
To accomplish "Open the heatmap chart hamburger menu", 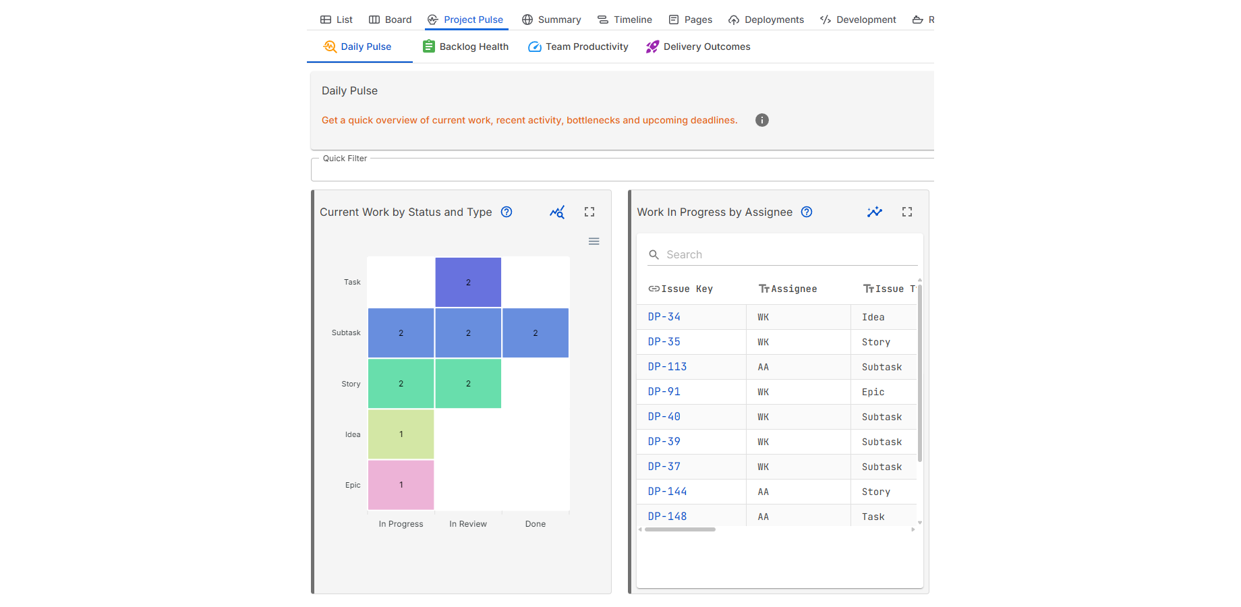I will click(x=594, y=241).
